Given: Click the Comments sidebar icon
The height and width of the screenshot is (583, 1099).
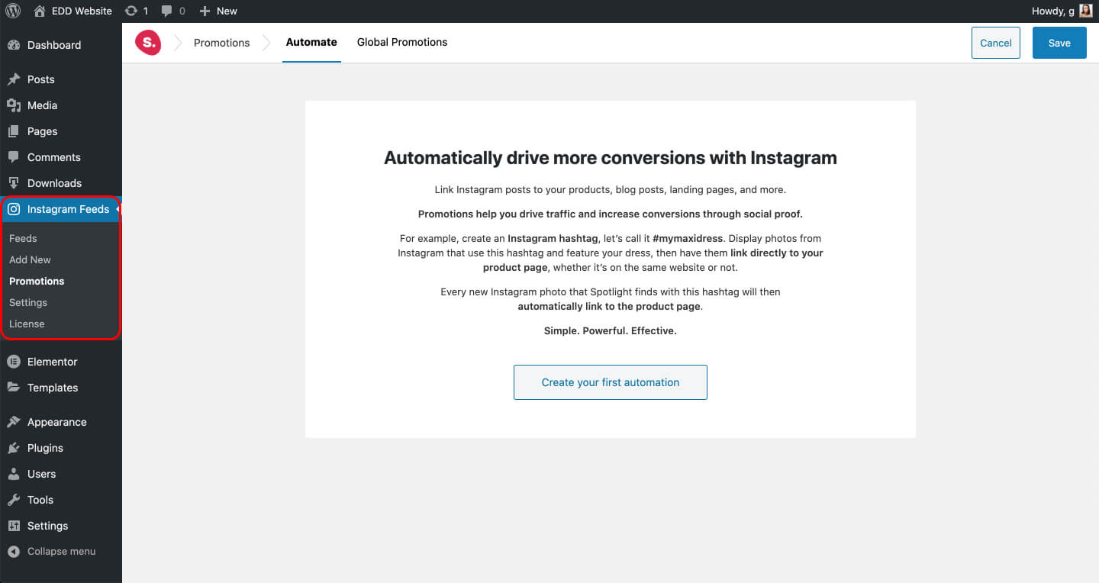Looking at the screenshot, I should 14,157.
